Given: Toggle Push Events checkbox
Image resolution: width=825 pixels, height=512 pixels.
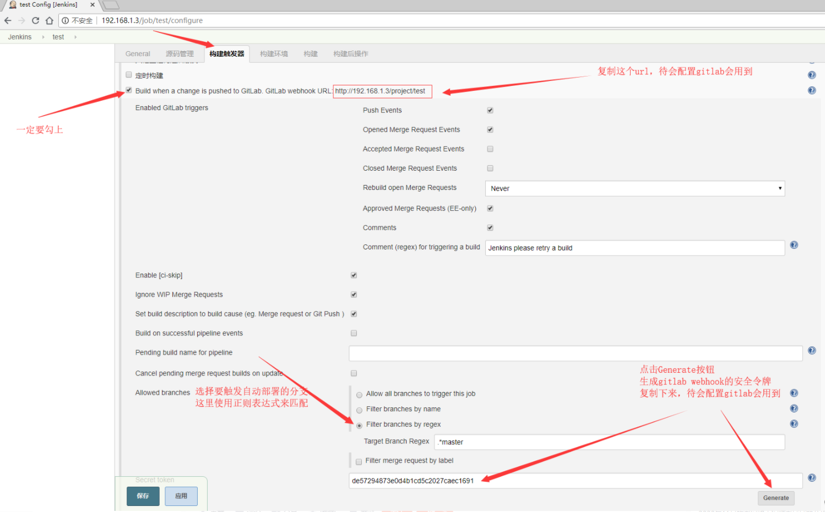Looking at the screenshot, I should click(490, 110).
